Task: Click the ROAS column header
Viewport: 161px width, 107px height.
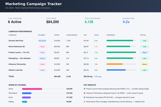Action: pyautogui.click(x=96, y=35)
